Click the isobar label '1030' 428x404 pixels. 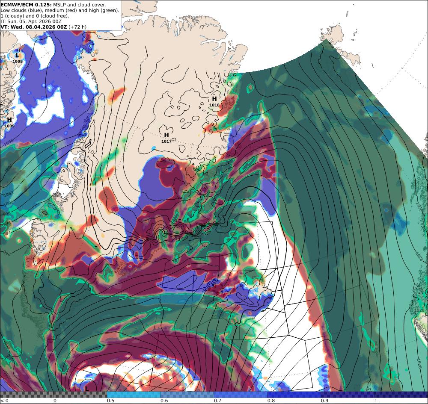[419, 206]
